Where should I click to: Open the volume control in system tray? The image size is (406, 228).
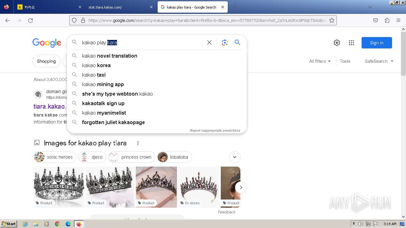pos(361,224)
